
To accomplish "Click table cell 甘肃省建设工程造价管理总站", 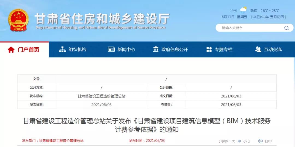I will pos(101,96).
